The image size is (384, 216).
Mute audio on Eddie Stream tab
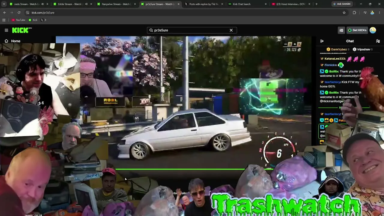[x=86, y=4]
